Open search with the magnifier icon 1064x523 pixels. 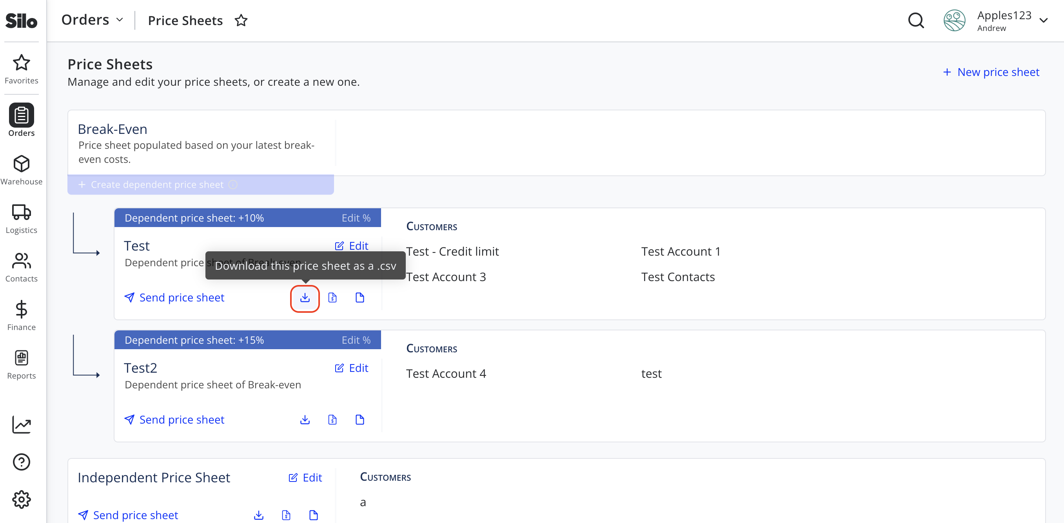916,20
